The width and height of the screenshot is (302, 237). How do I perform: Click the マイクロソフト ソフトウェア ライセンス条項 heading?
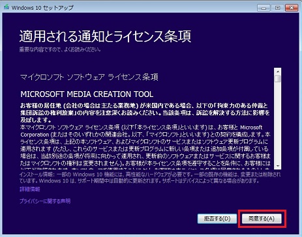pos(89,77)
